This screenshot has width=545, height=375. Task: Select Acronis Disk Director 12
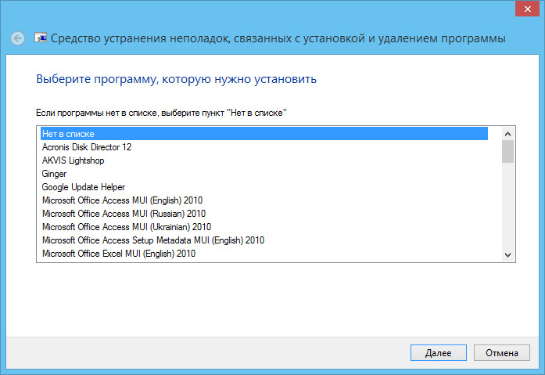tap(264, 147)
